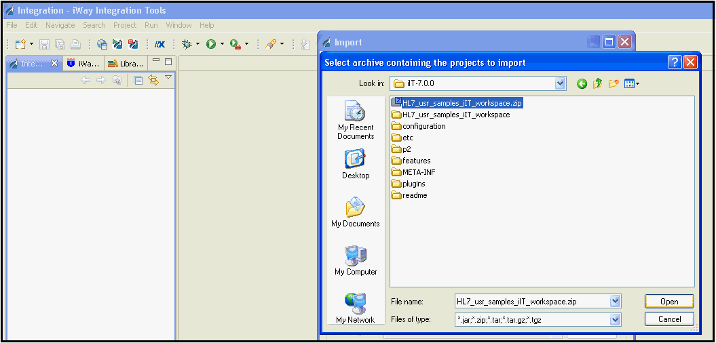Open the Edit menu
The width and height of the screenshot is (716, 343).
coord(31,25)
